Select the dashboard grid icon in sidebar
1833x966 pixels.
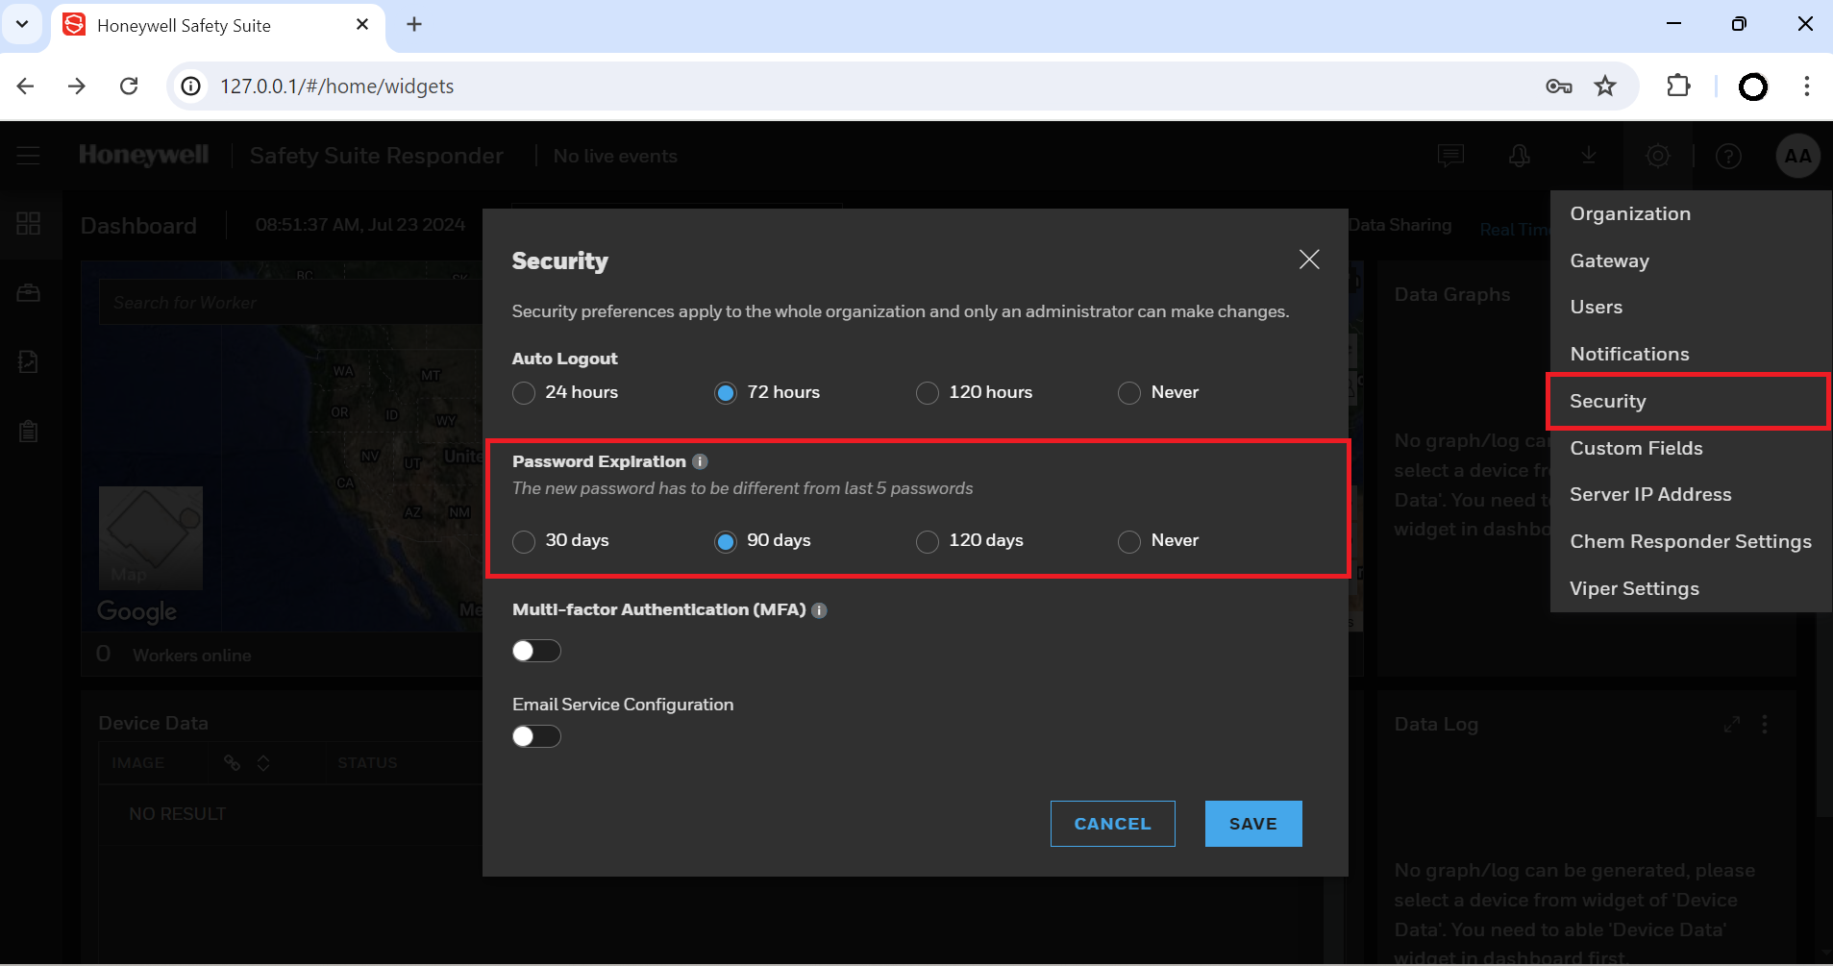pyautogui.click(x=29, y=224)
